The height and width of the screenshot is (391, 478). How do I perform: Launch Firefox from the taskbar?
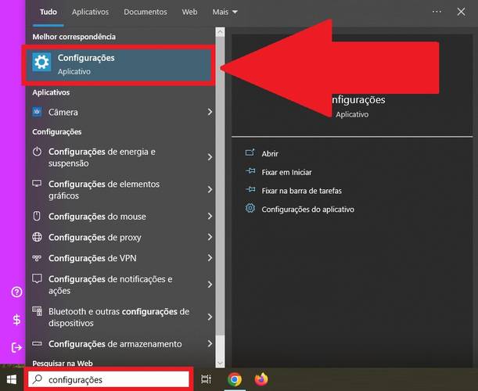[x=261, y=379]
